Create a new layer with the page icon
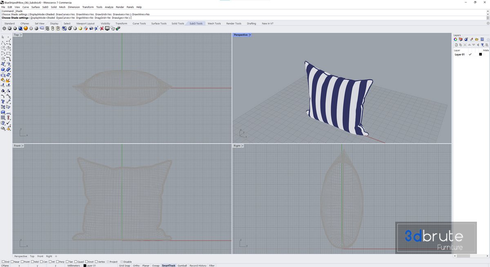Screen dimensions: 490x267 pos(456,44)
